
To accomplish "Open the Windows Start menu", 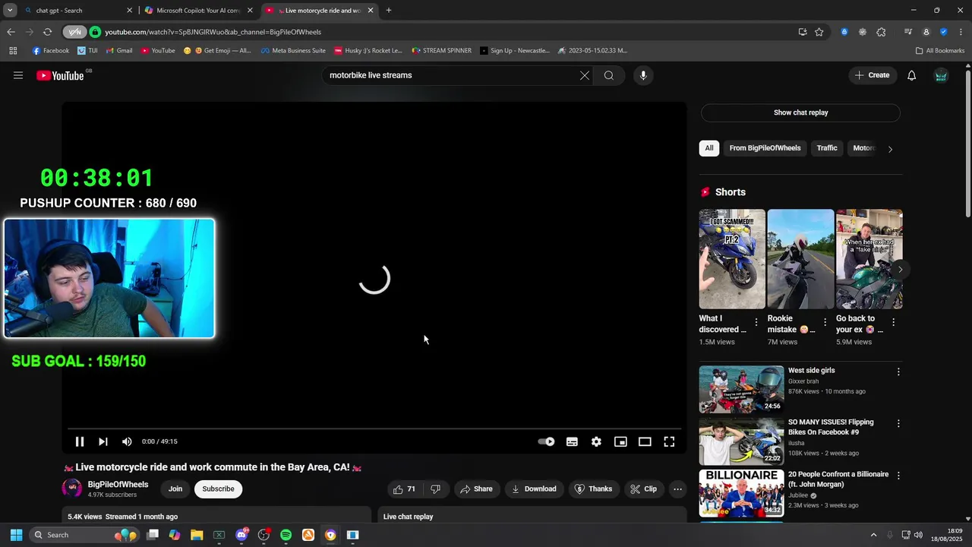I will [x=16, y=535].
